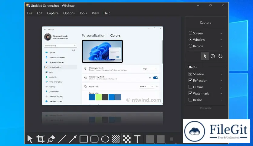Open options dot next to Window

(x=221, y=40)
